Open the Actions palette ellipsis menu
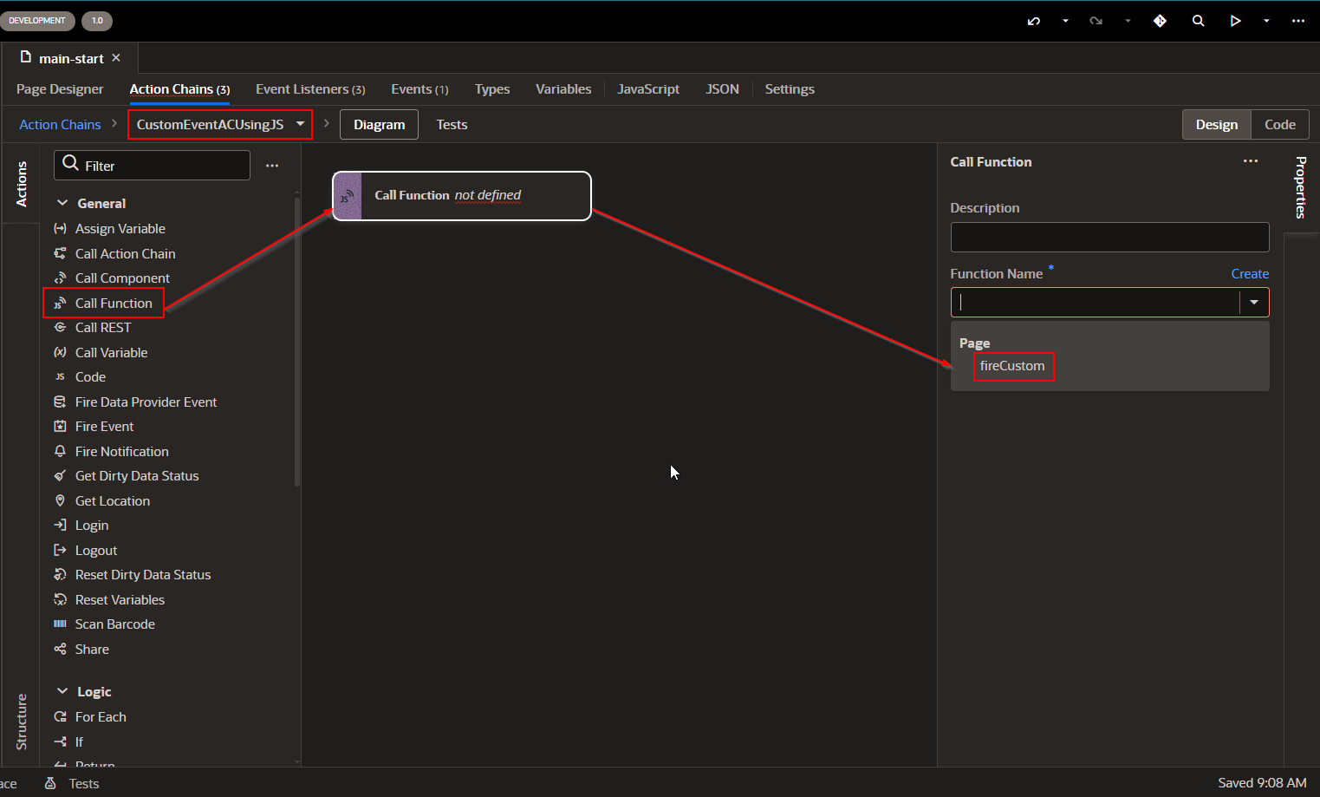 tap(272, 165)
